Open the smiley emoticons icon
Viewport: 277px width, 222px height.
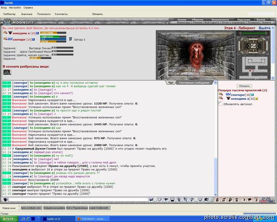(x=200, y=200)
